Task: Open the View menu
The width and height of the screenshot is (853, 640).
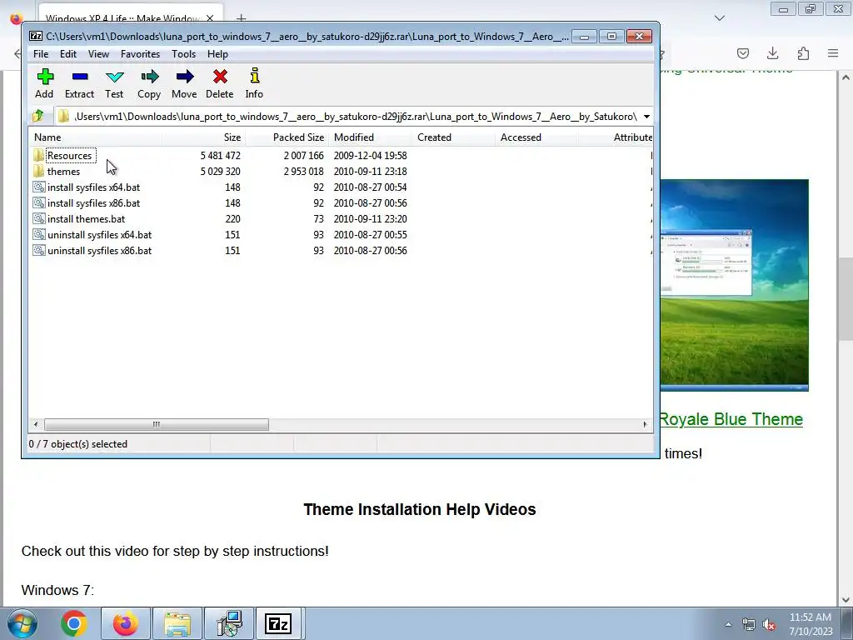Action: pyautogui.click(x=98, y=54)
